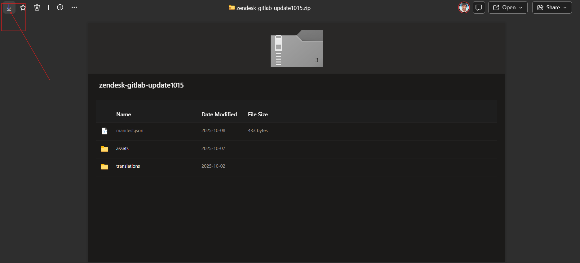Click the zendesk-gitlab-update1015 archive heading
This screenshot has width=580, height=263.
point(141,85)
